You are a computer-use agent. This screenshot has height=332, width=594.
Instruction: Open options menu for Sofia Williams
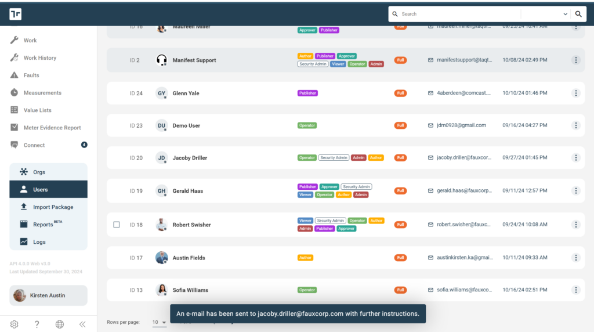[x=576, y=290]
